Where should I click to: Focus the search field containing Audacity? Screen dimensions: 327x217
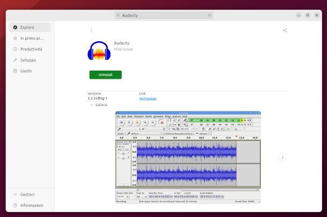(x=163, y=15)
